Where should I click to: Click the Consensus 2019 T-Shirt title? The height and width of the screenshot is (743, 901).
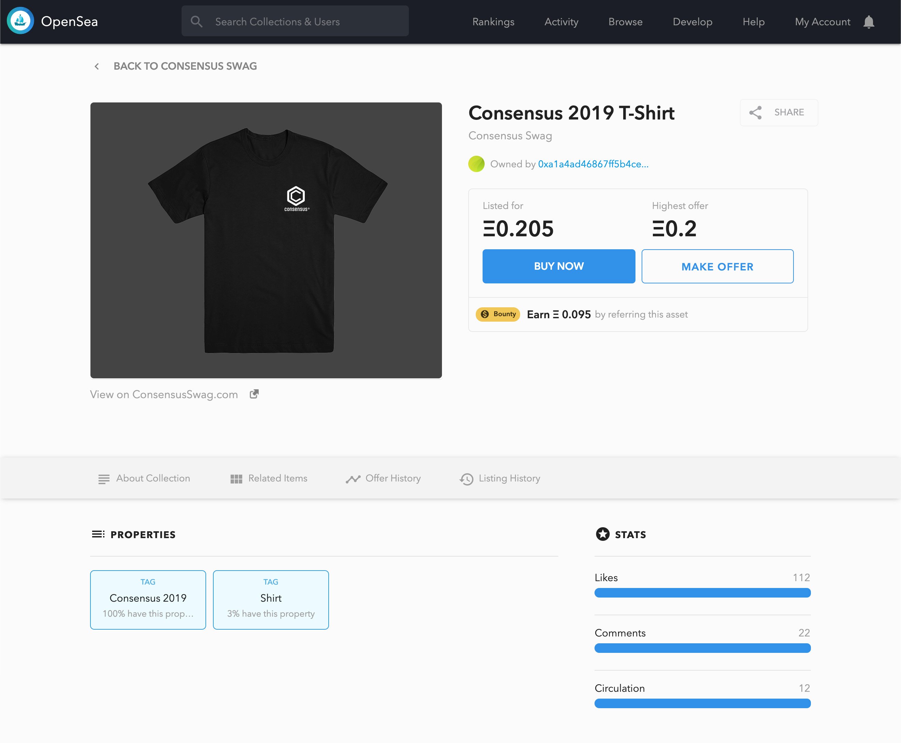tap(571, 113)
